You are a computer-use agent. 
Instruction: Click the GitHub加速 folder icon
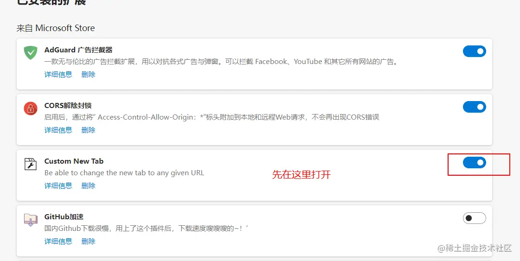click(x=31, y=220)
